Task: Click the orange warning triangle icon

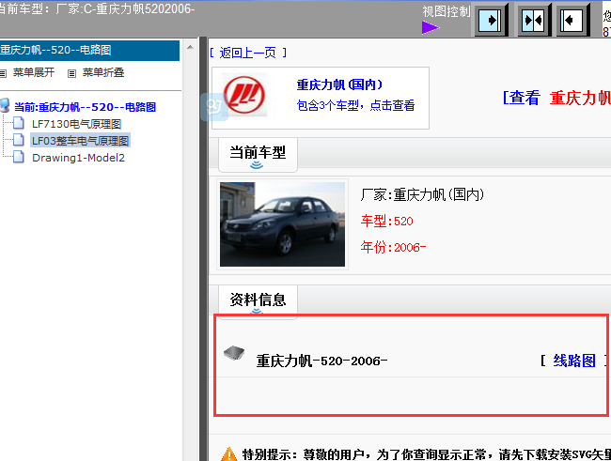Action: pos(229,454)
